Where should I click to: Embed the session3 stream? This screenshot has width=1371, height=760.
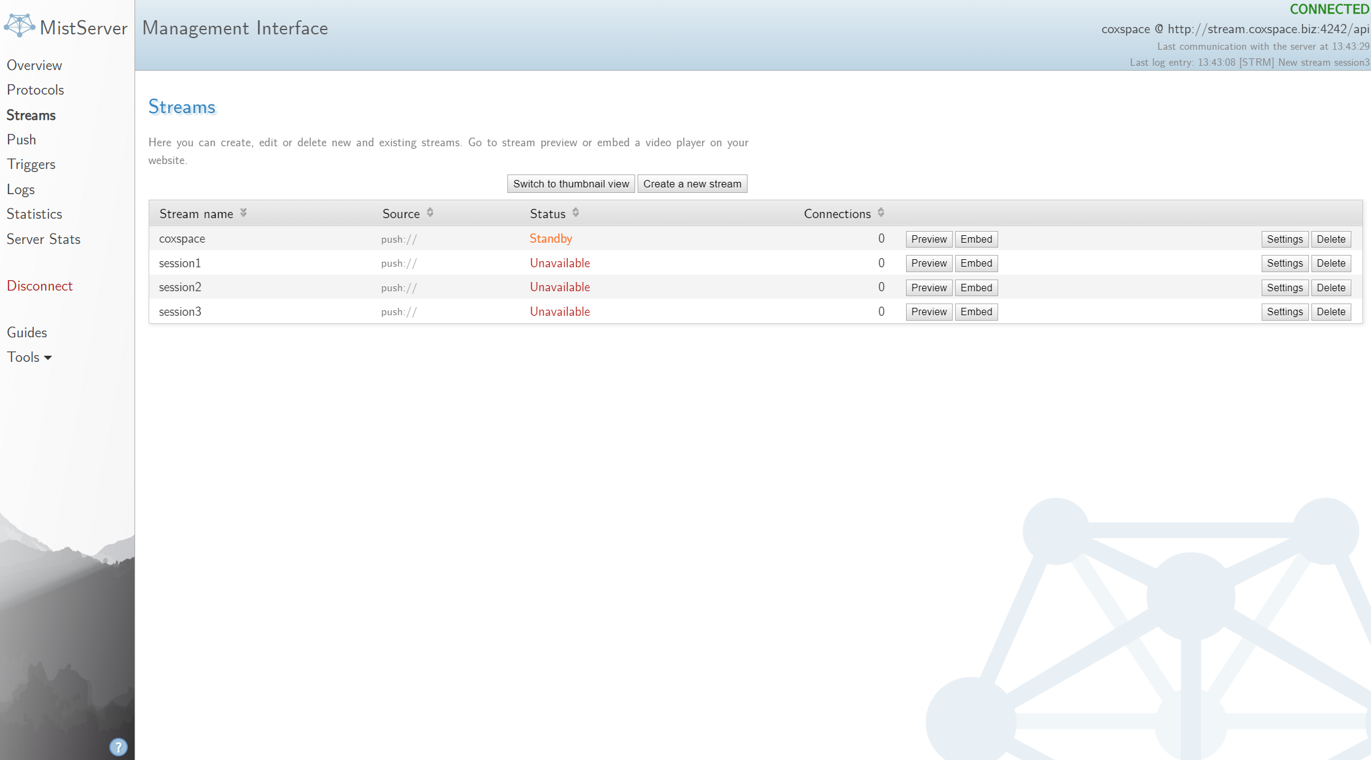976,311
